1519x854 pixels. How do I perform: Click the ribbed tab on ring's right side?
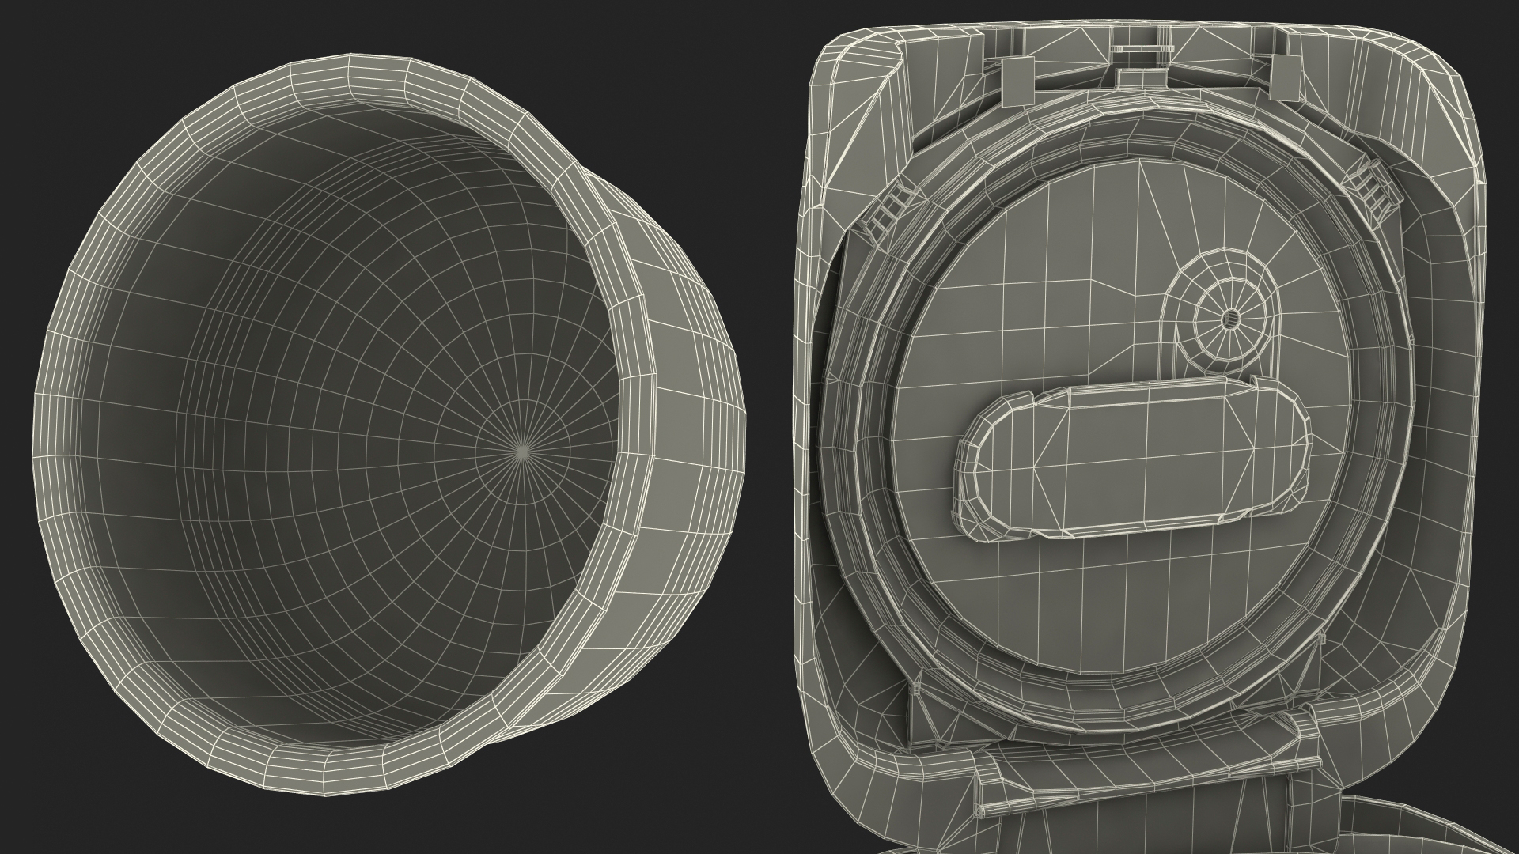pyautogui.click(x=1371, y=189)
